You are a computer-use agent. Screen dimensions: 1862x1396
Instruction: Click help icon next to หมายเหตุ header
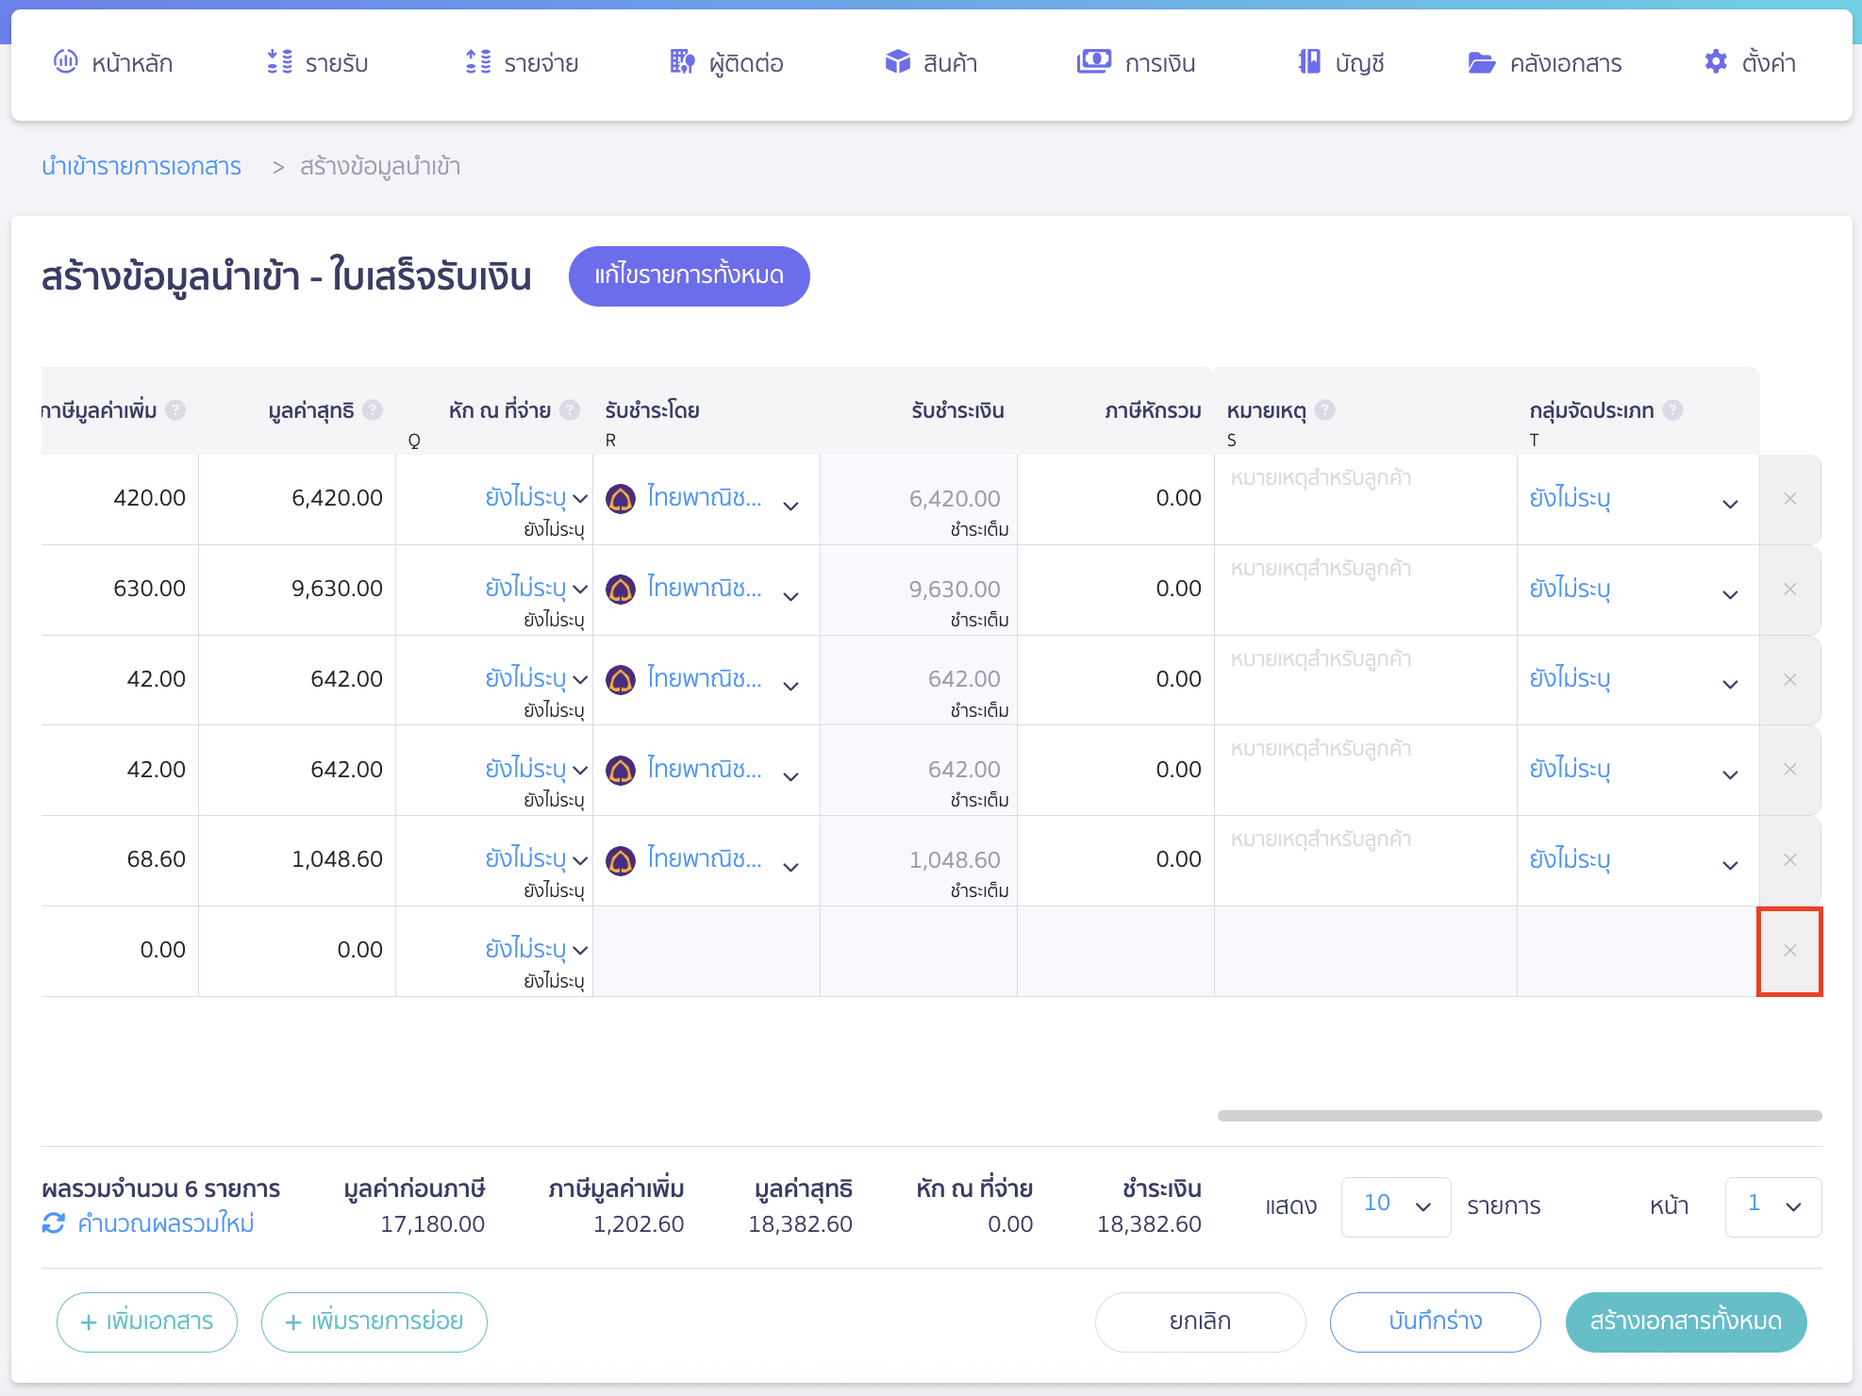pyautogui.click(x=1325, y=410)
